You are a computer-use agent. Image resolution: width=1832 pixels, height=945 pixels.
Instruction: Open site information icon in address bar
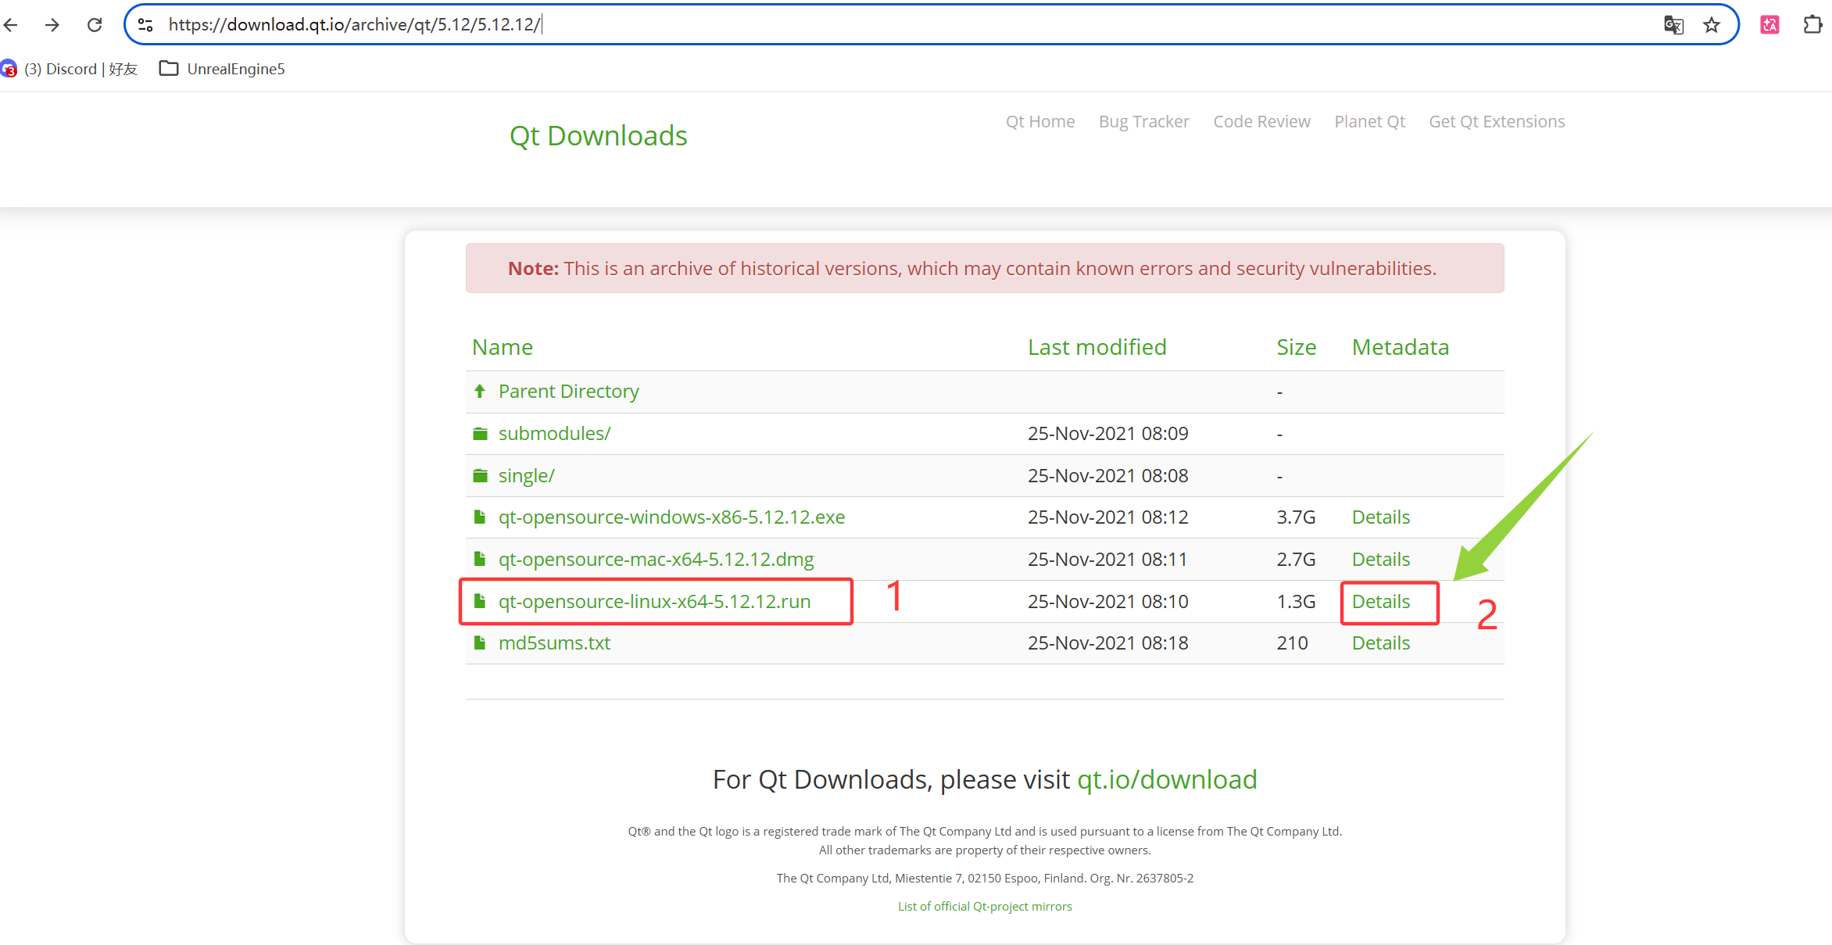click(145, 25)
